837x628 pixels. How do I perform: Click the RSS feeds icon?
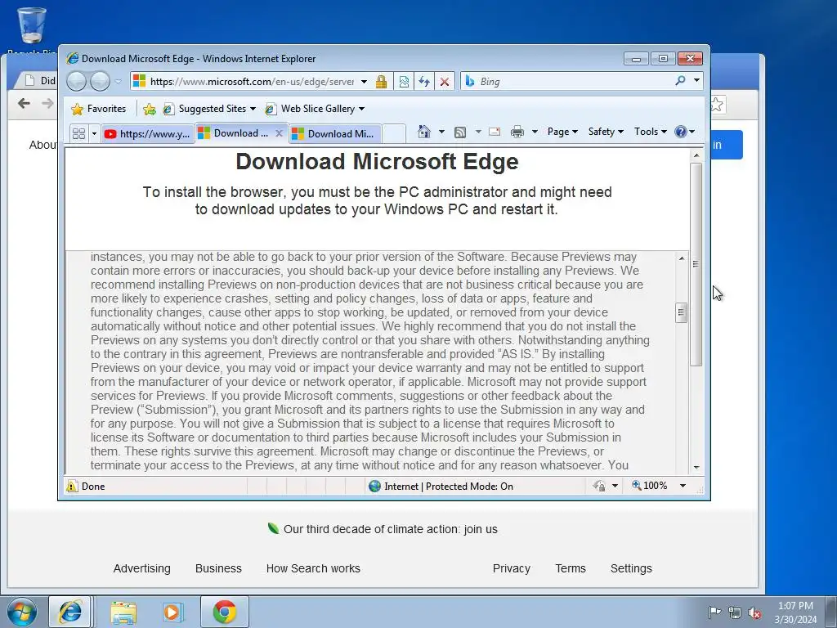[x=460, y=132]
